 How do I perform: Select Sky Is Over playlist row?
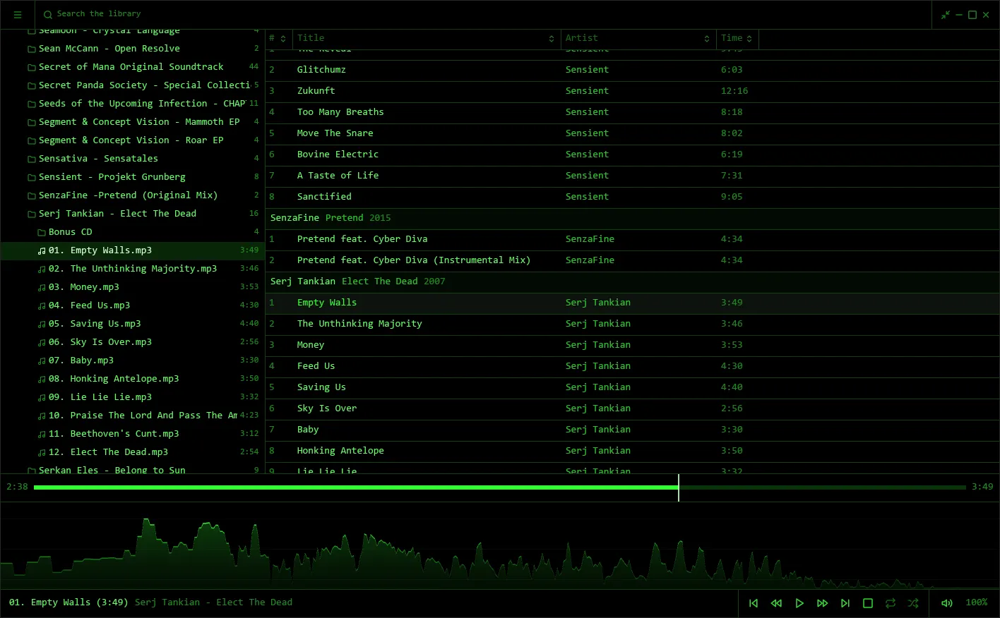[x=632, y=408]
